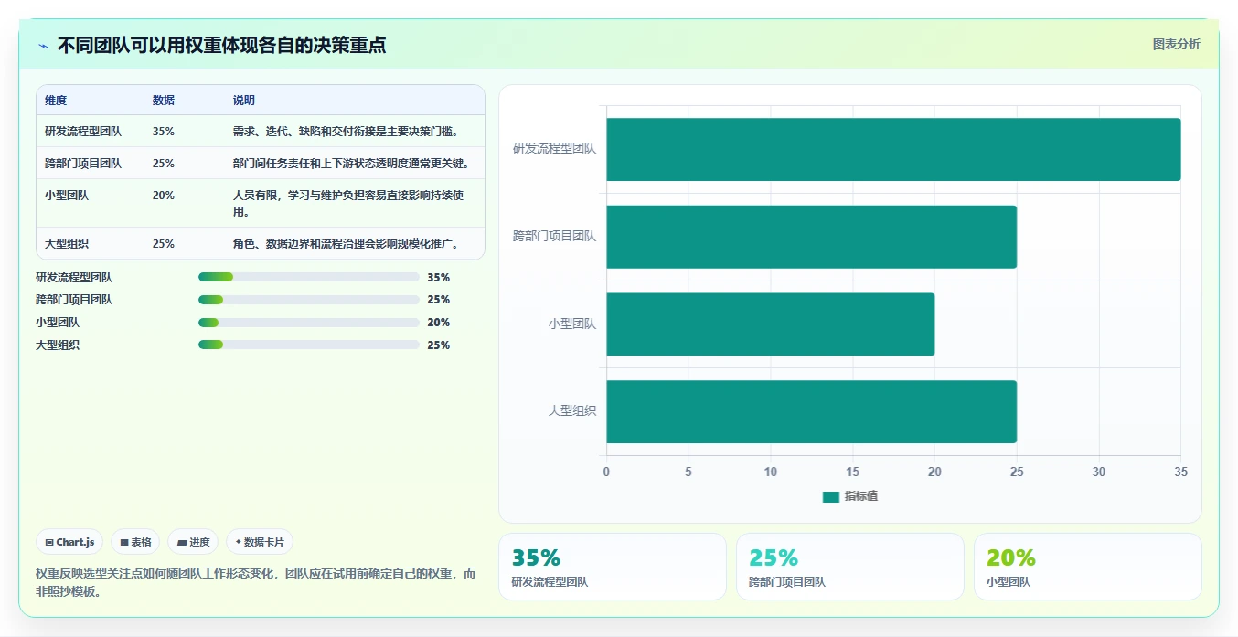Click the 小型团队 y-axis label

[x=572, y=324]
